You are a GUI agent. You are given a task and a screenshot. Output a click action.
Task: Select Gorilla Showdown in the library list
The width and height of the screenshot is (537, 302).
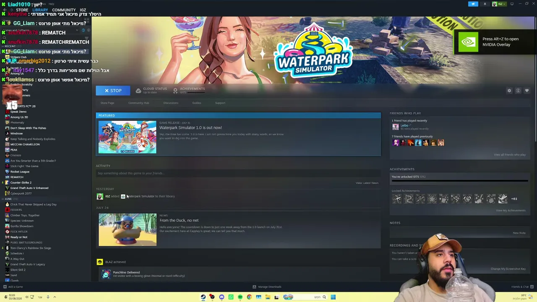click(21, 226)
